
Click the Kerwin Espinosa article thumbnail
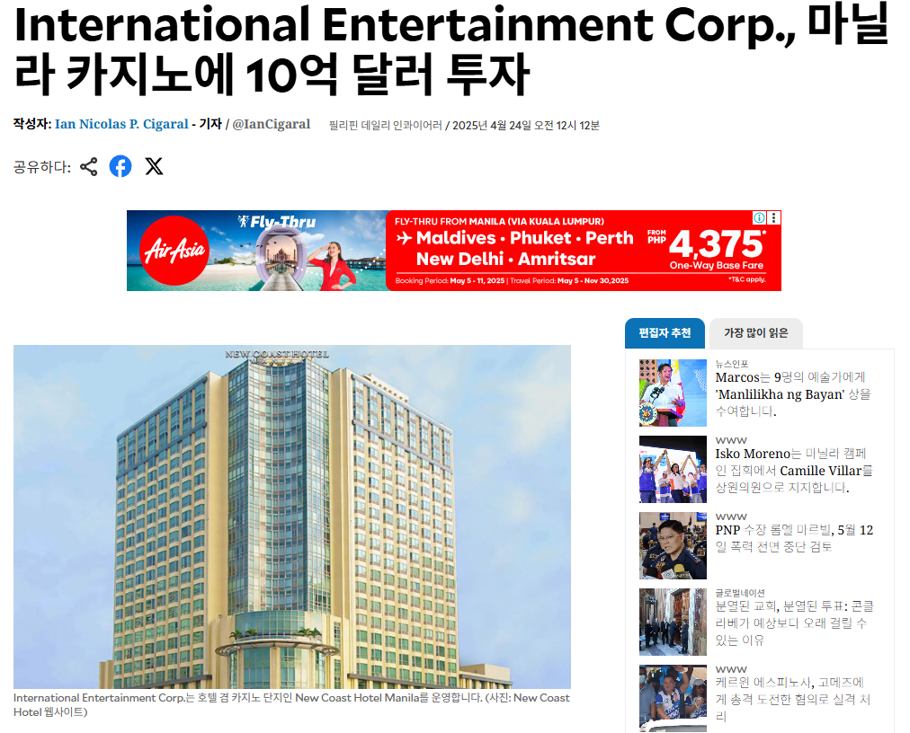(x=673, y=698)
